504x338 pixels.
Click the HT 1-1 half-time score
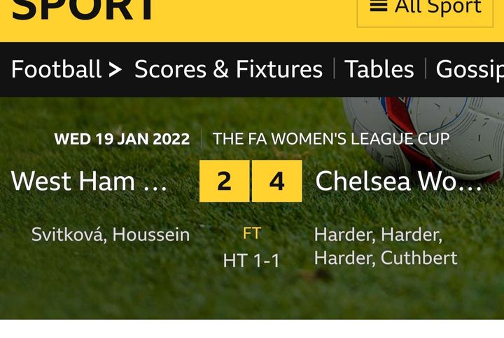pyautogui.click(x=251, y=260)
